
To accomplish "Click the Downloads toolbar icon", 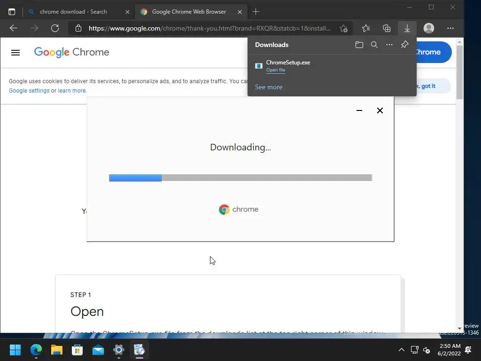I will click(407, 29).
